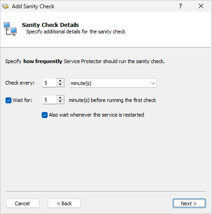The height and width of the screenshot is (214, 212).
Task: Uncheck the Wait for checkbox
Action: tap(8, 100)
